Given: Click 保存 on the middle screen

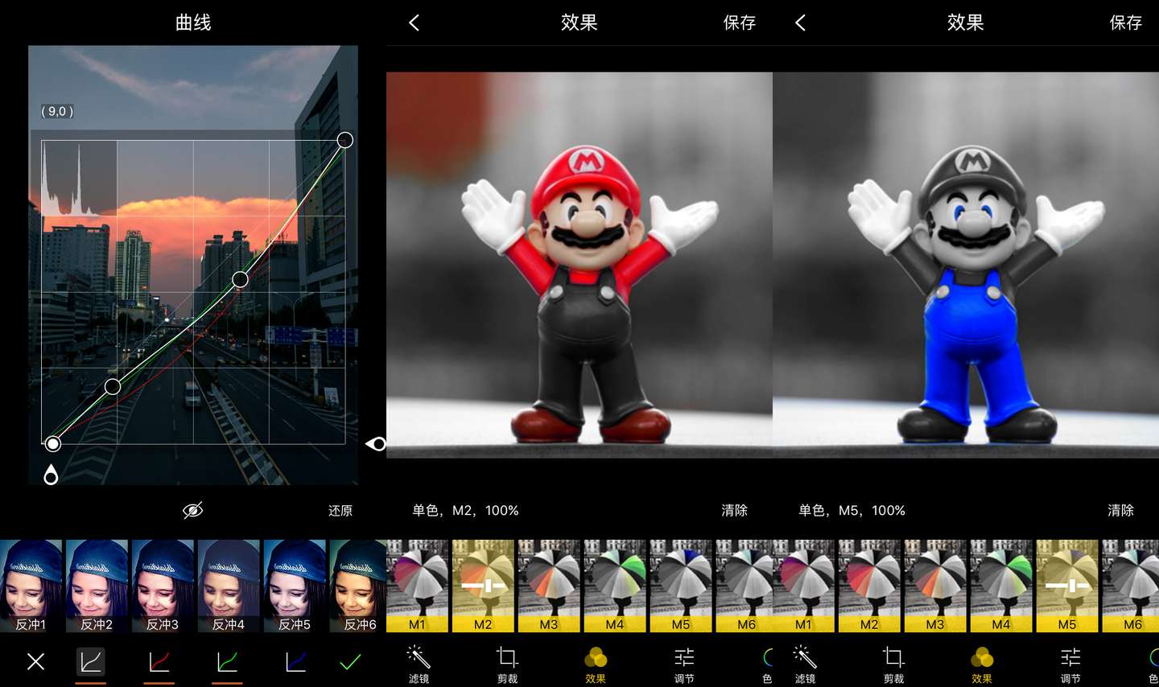Looking at the screenshot, I should pos(740,23).
